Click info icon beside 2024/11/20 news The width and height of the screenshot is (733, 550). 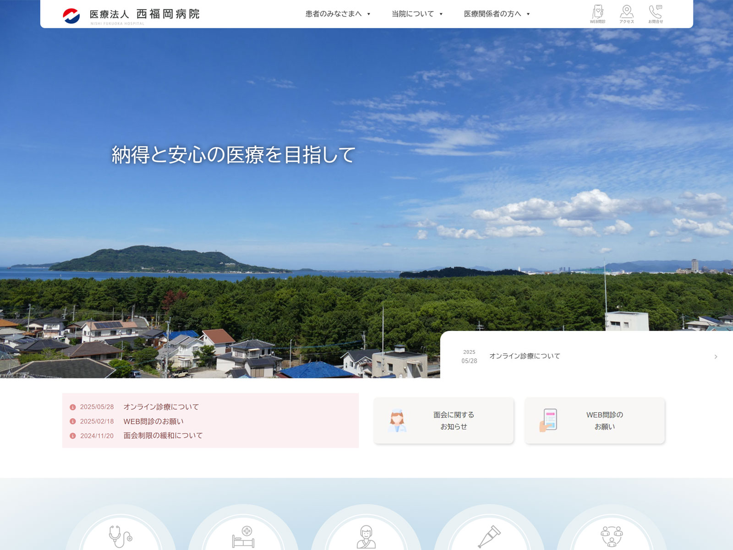[x=72, y=436]
